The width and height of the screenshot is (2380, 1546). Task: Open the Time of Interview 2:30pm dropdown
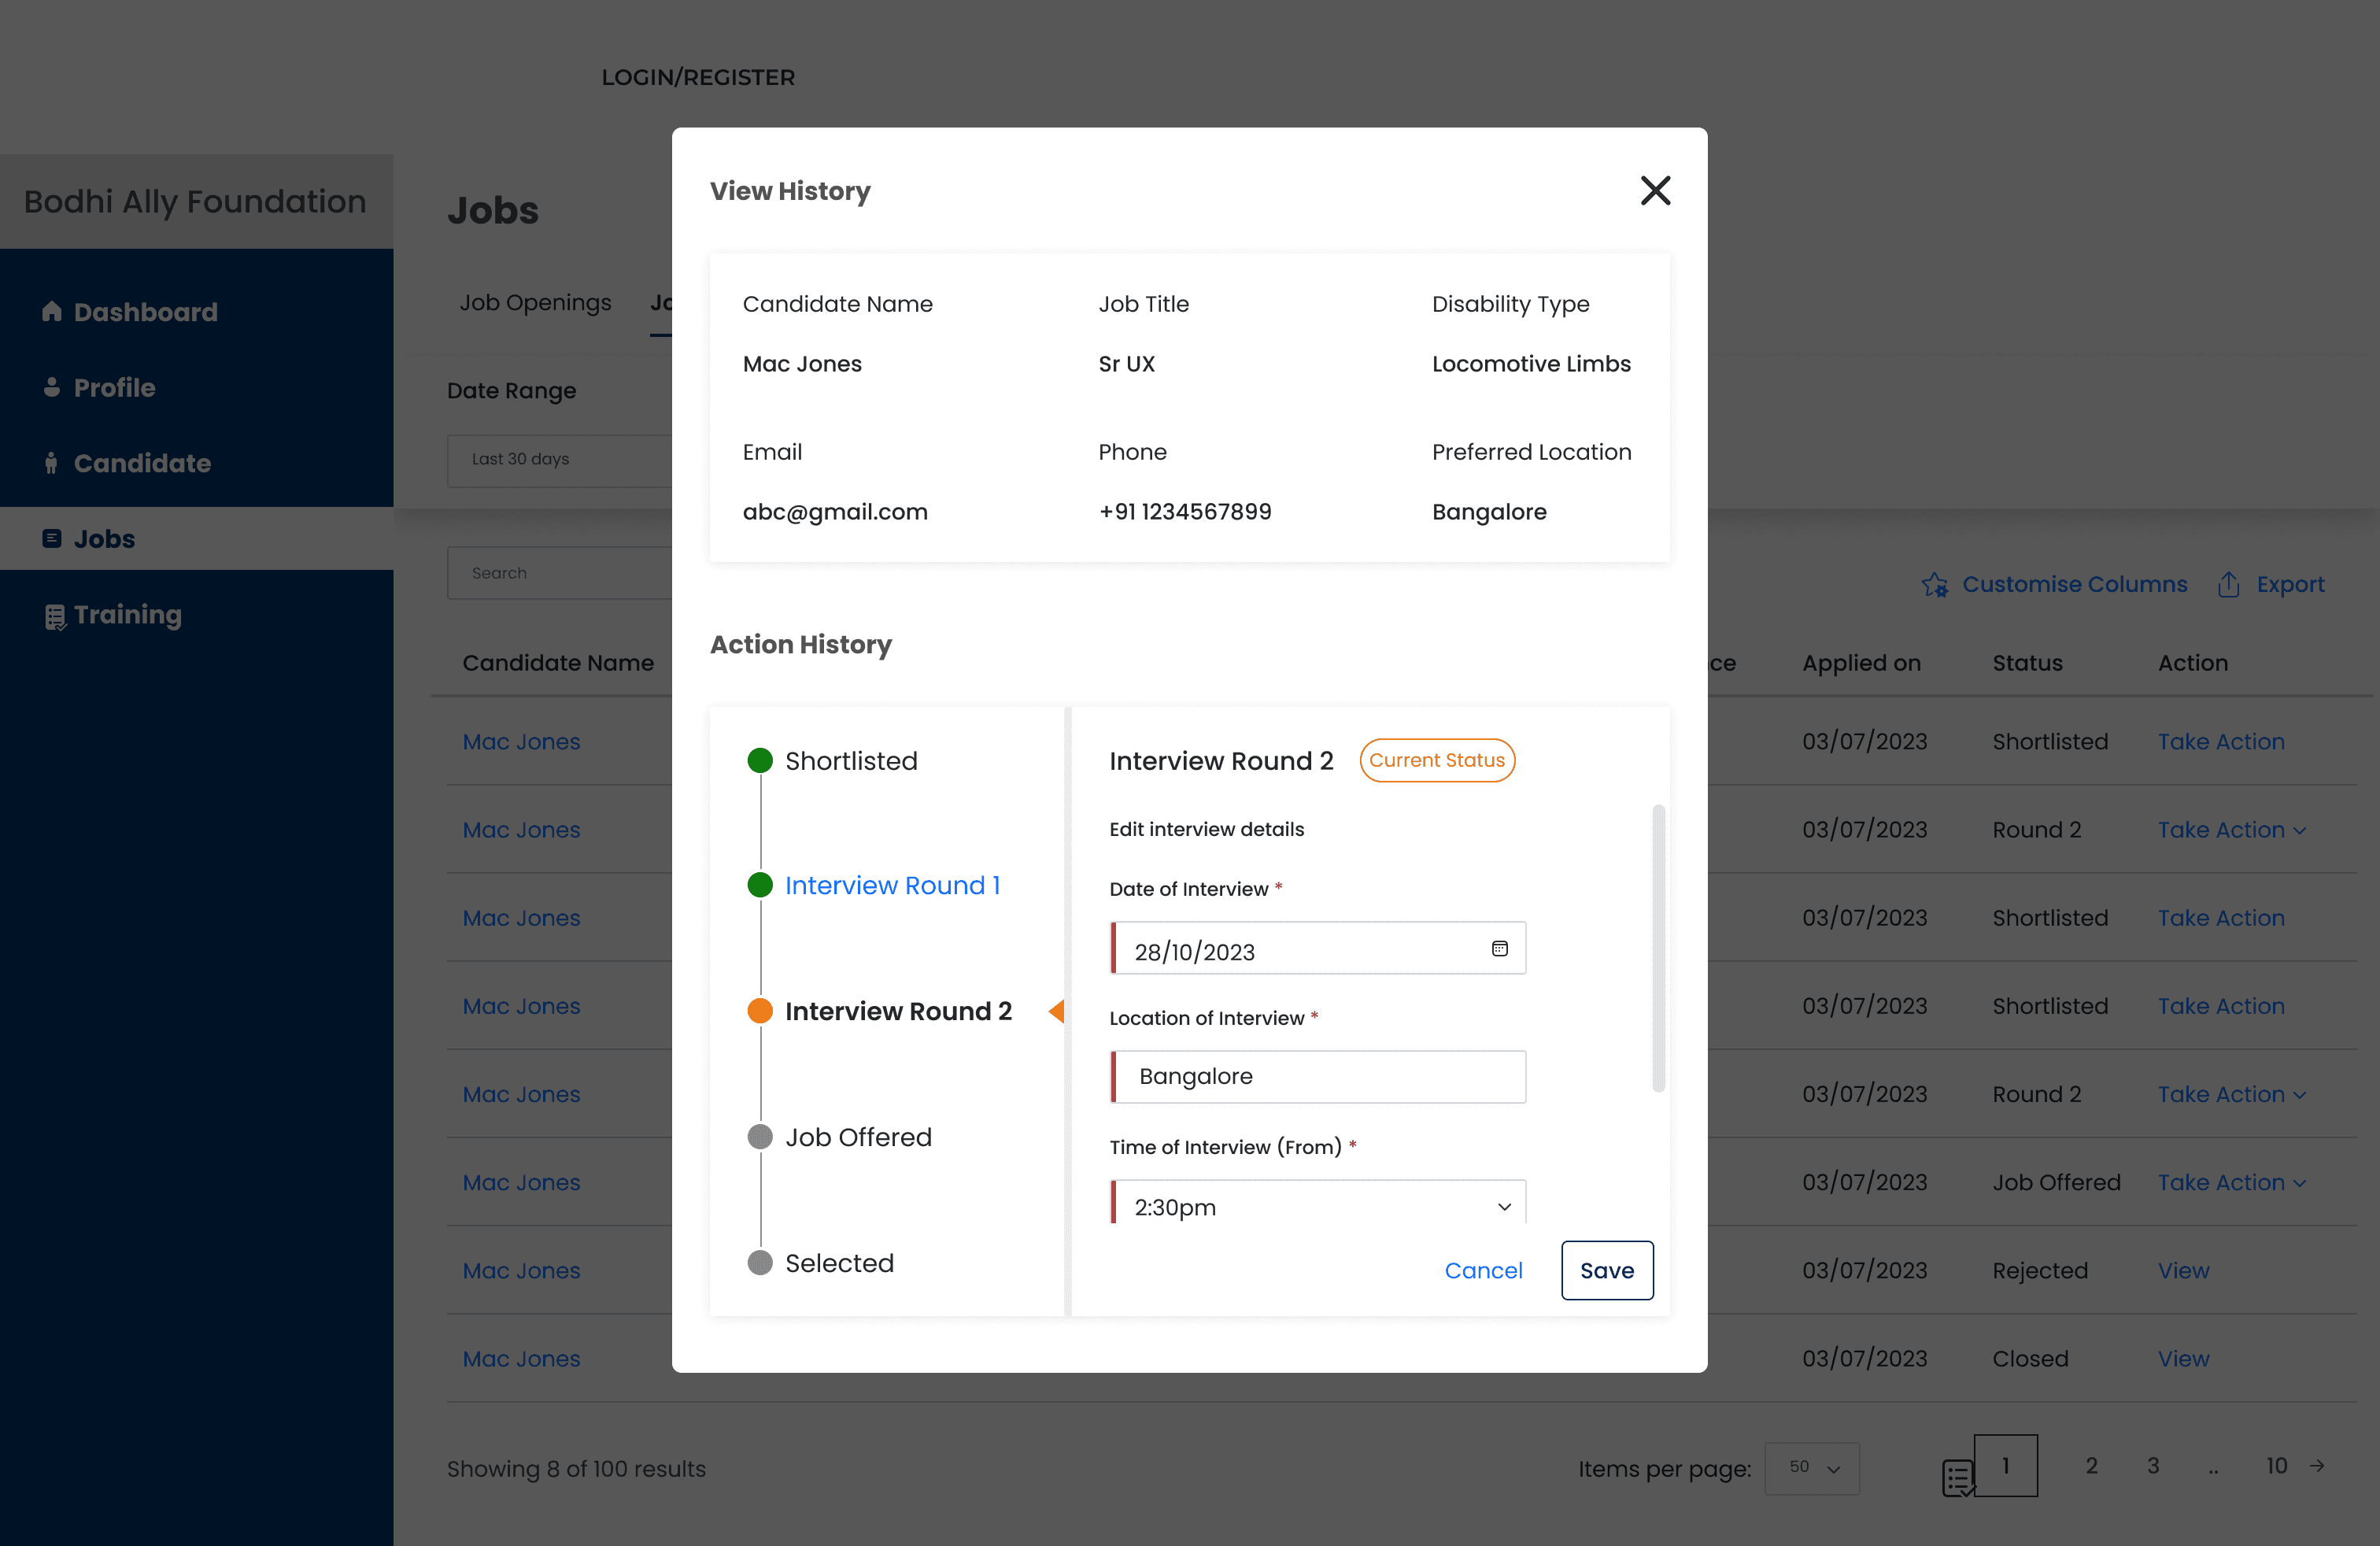1317,1206
